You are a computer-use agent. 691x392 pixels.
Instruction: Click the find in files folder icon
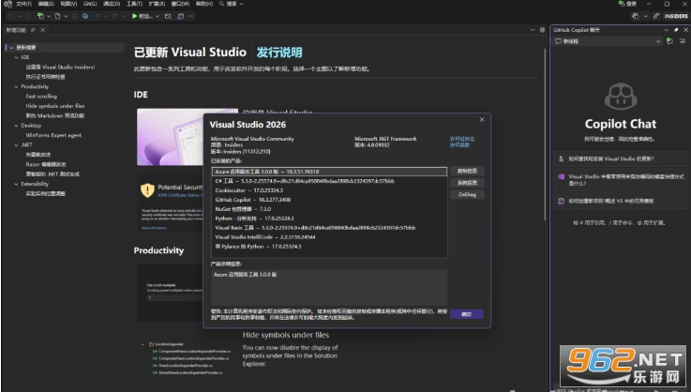(x=168, y=16)
